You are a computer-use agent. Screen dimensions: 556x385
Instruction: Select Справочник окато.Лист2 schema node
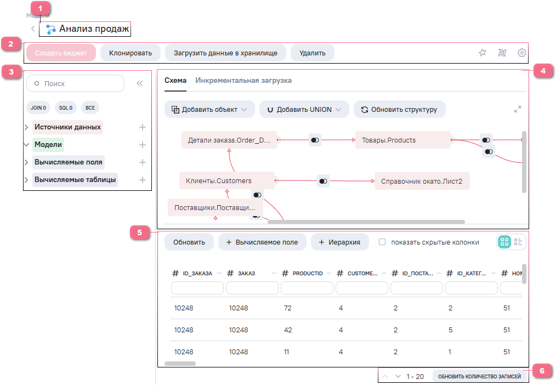pyautogui.click(x=422, y=181)
